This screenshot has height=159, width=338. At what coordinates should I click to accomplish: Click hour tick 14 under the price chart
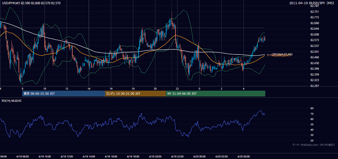[x=89, y=89]
